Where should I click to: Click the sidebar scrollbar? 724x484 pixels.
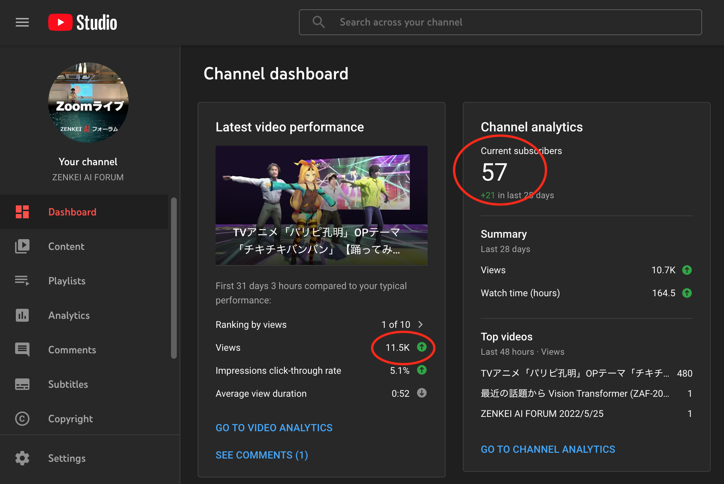(174, 278)
